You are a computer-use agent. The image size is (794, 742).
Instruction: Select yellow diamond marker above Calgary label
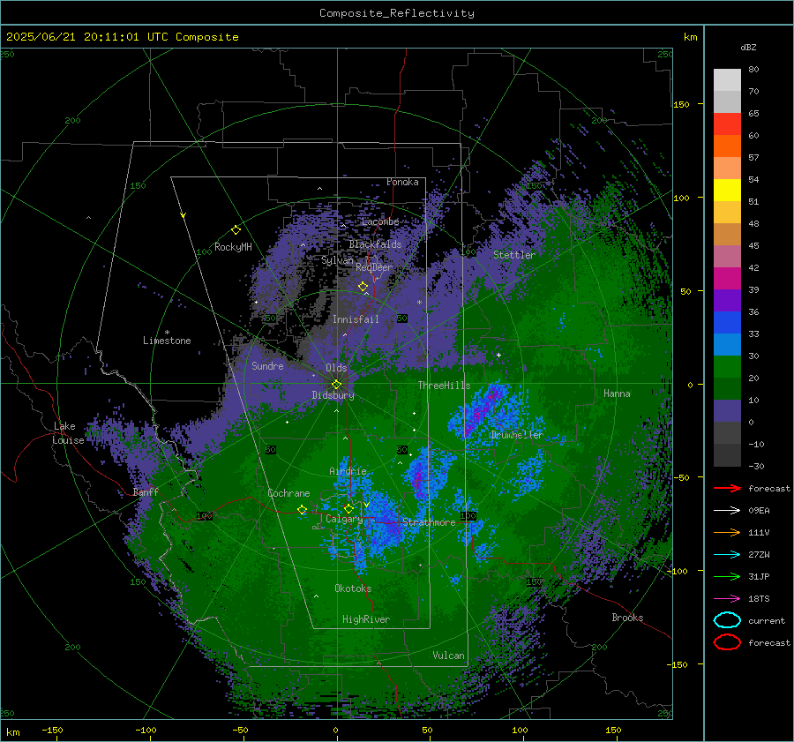click(x=348, y=508)
